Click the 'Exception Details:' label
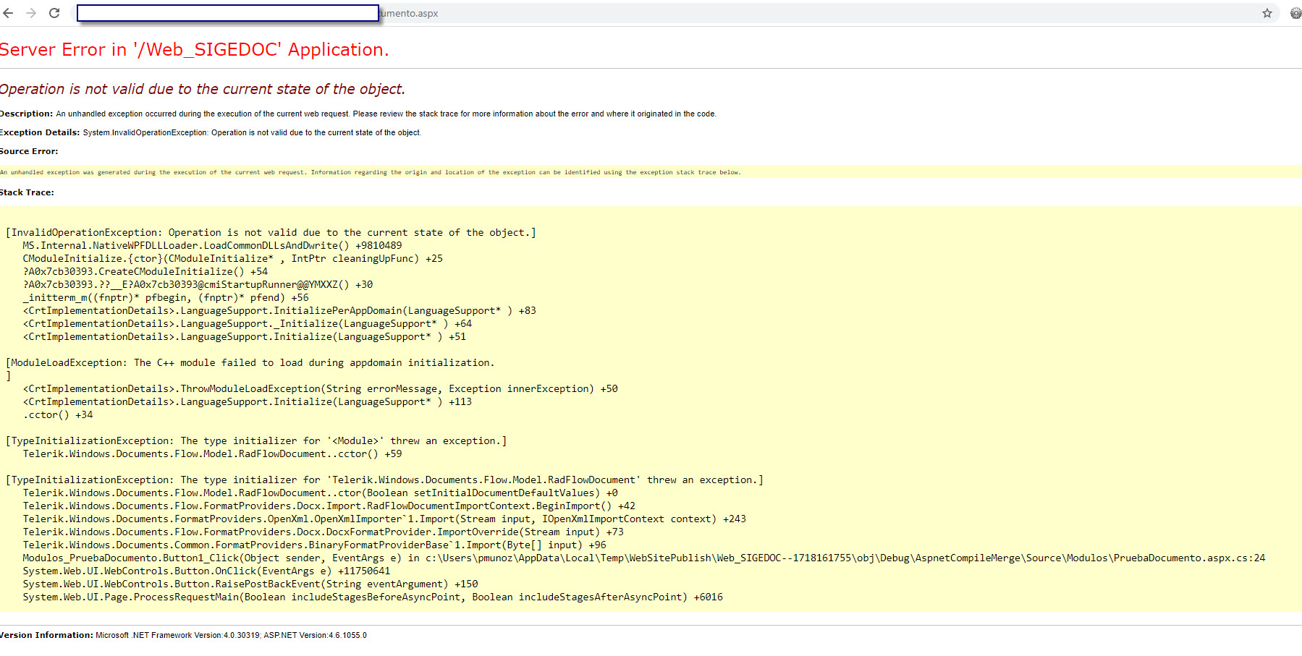 pyautogui.click(x=40, y=132)
